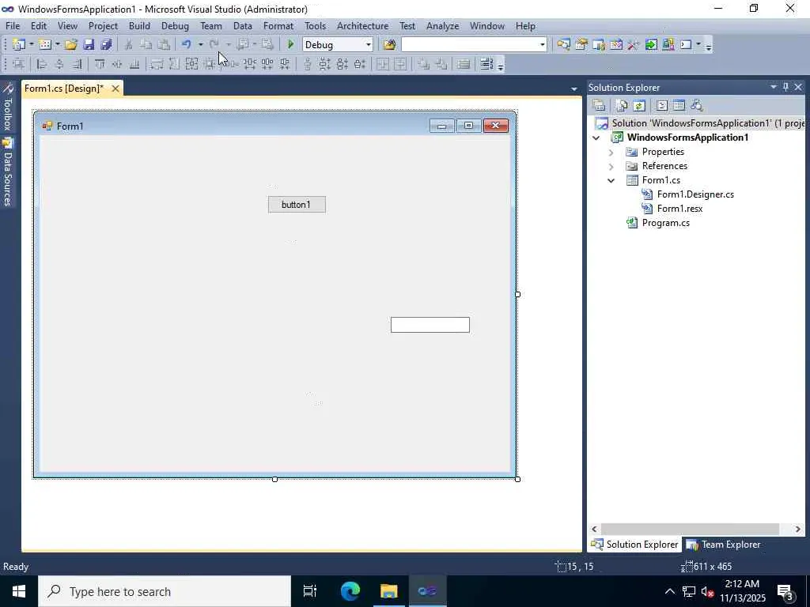Click the Solution Explorer horizontal scrollbar
The image size is (810, 607).
(x=690, y=529)
